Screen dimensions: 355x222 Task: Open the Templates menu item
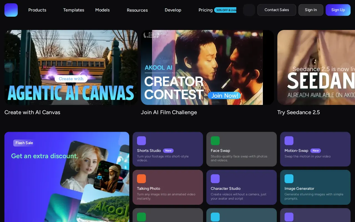(x=73, y=10)
